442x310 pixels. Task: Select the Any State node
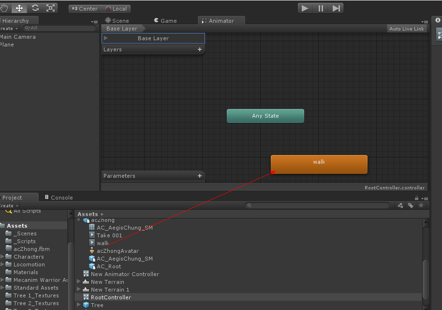(265, 116)
